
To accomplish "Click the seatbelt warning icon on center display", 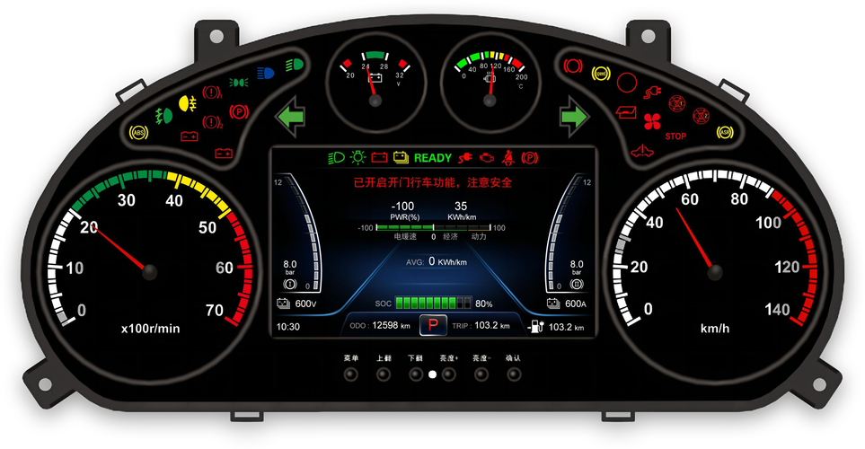I will (x=508, y=158).
